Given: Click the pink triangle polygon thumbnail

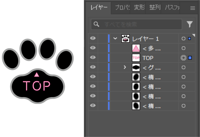Looking at the screenshot, I should [x=136, y=48].
